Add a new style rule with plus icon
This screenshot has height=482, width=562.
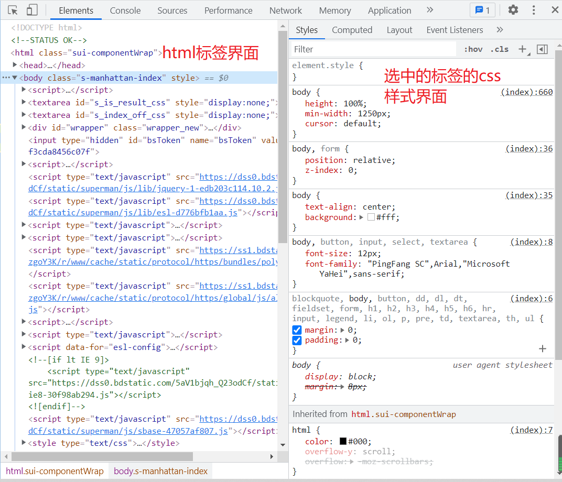[x=522, y=49]
